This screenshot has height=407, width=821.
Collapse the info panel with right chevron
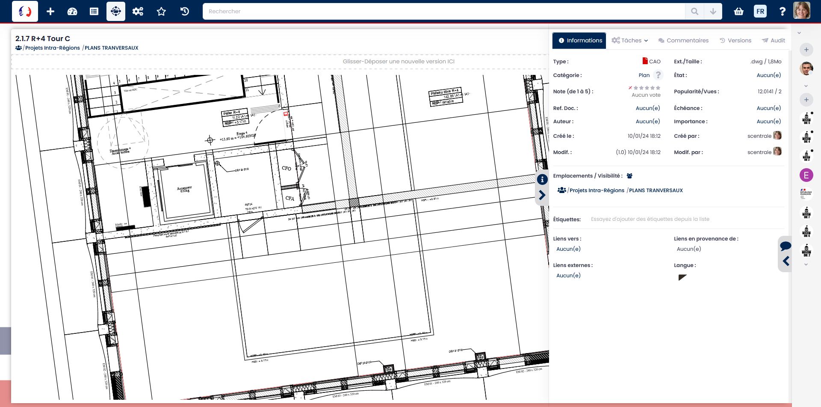pyautogui.click(x=542, y=196)
